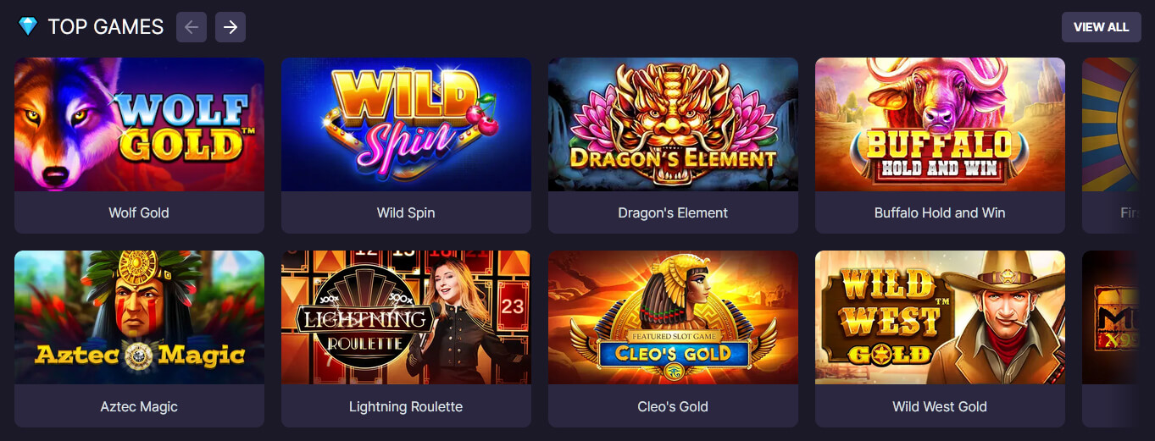Click the Wild Spin title label
Viewport: 1155px width, 441px height.
(x=406, y=213)
